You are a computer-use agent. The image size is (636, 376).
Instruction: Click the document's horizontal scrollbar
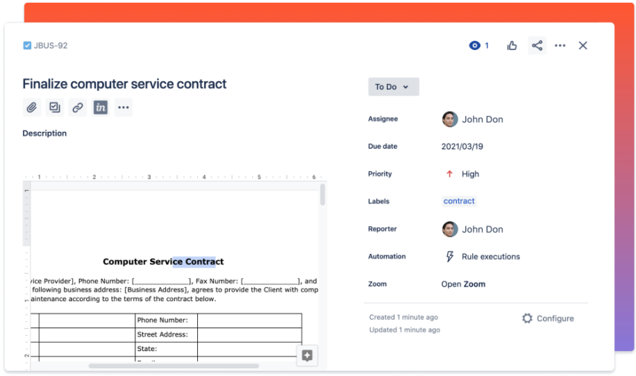(174, 366)
